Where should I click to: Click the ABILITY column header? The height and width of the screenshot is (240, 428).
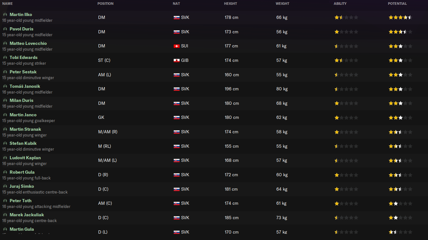click(x=340, y=4)
